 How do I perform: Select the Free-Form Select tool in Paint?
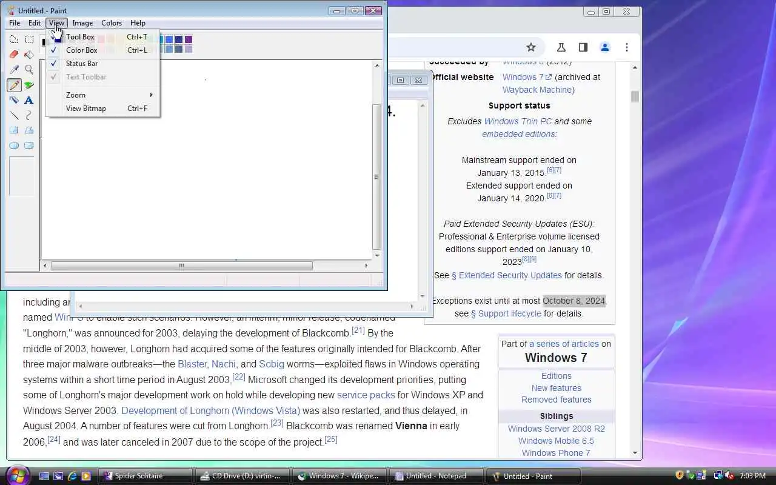click(x=14, y=39)
